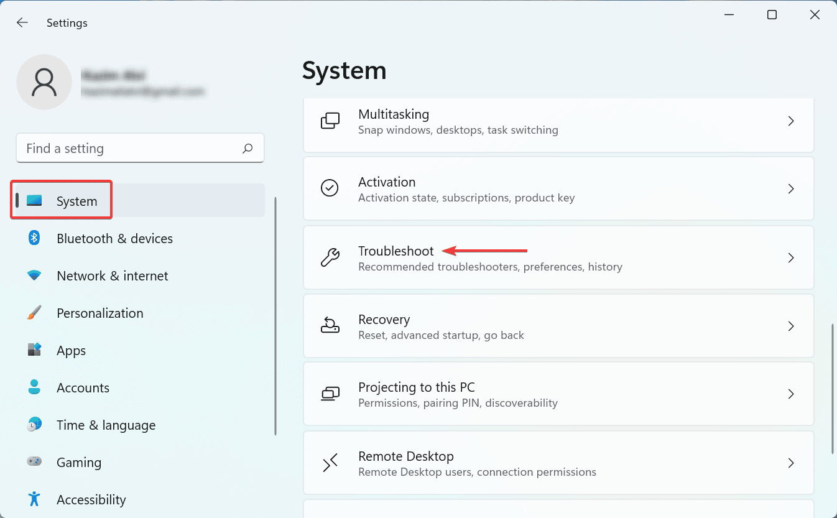Open the Remote Desktop card
Image resolution: width=837 pixels, height=518 pixels.
558,463
